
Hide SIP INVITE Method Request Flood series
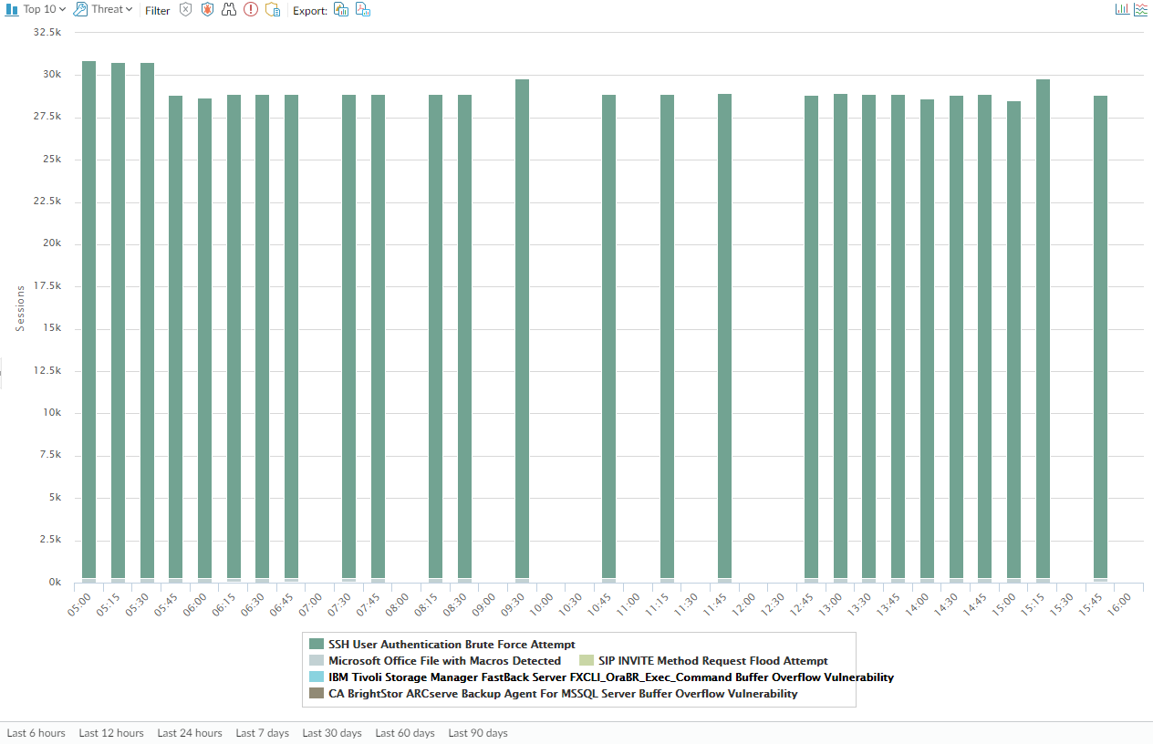712,661
